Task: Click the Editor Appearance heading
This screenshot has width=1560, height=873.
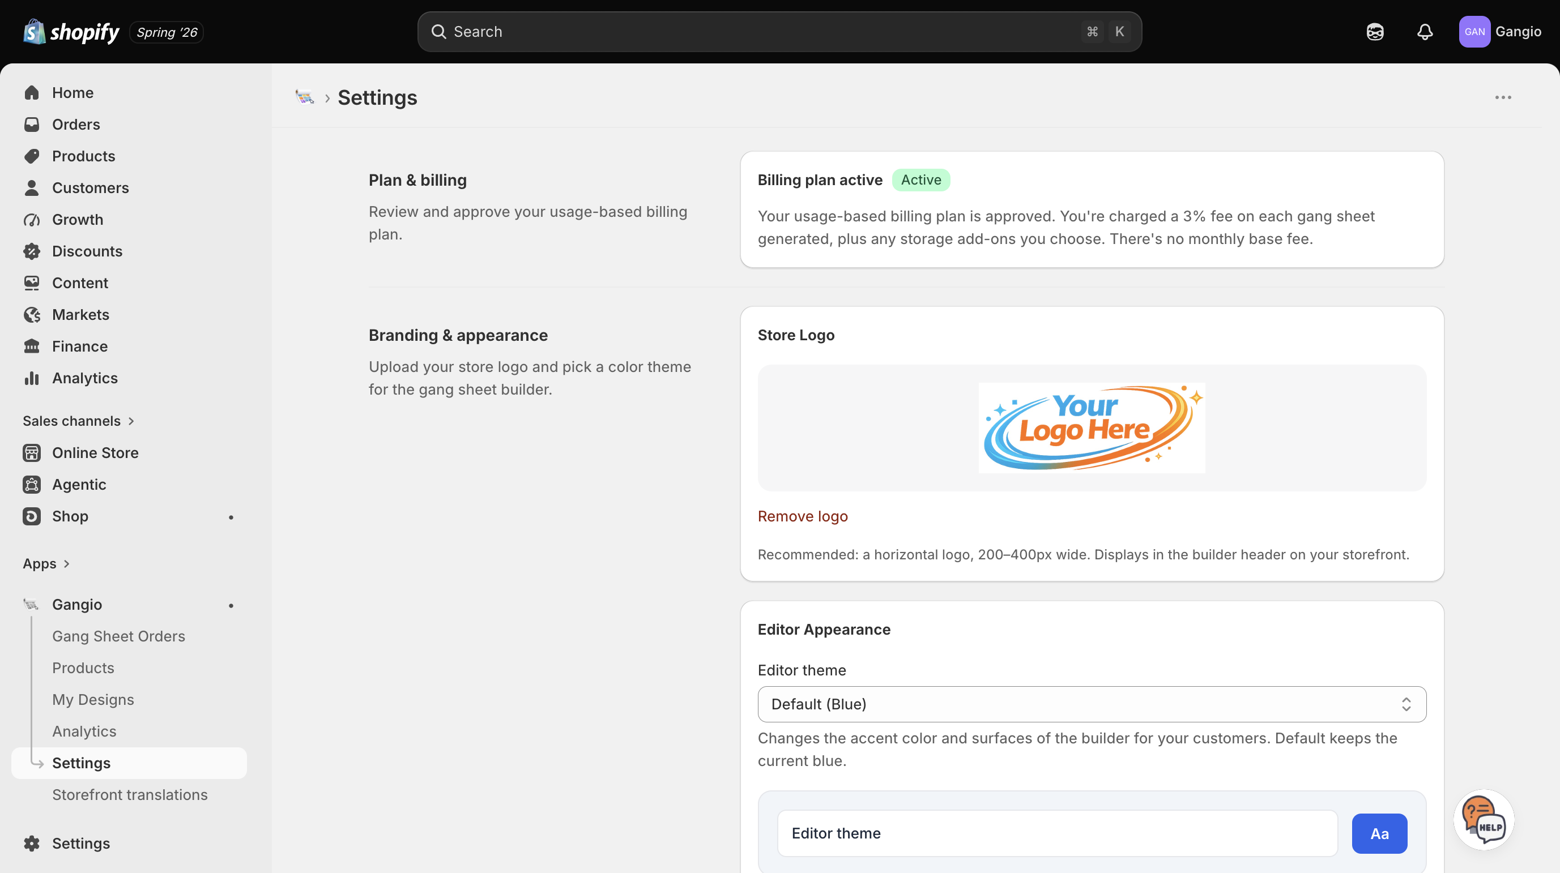Action: coord(824,630)
